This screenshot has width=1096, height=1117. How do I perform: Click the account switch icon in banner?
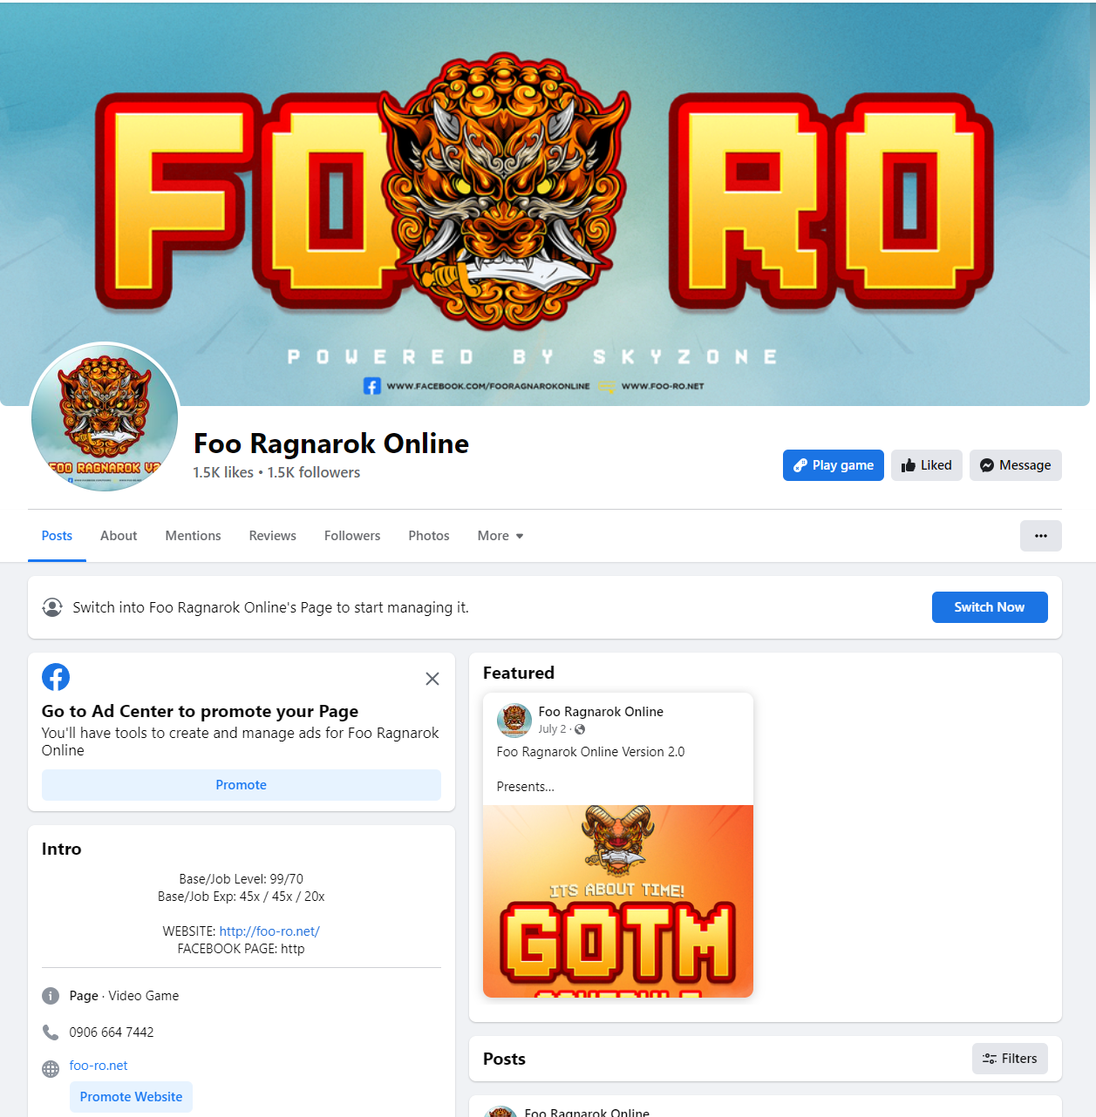[x=52, y=607]
